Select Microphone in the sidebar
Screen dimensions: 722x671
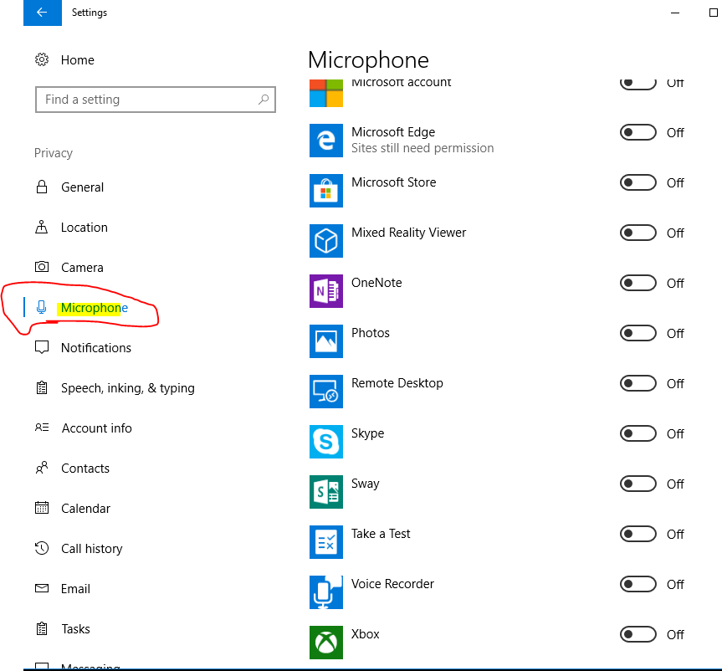click(x=95, y=308)
